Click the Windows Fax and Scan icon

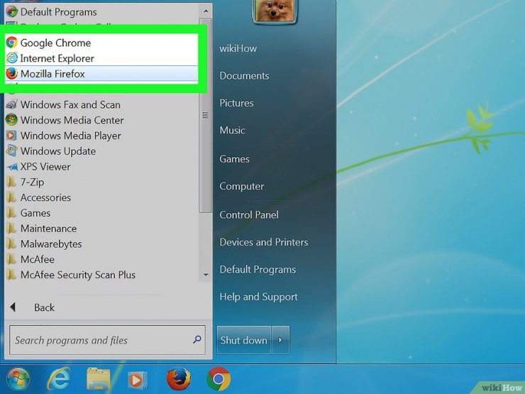point(12,104)
